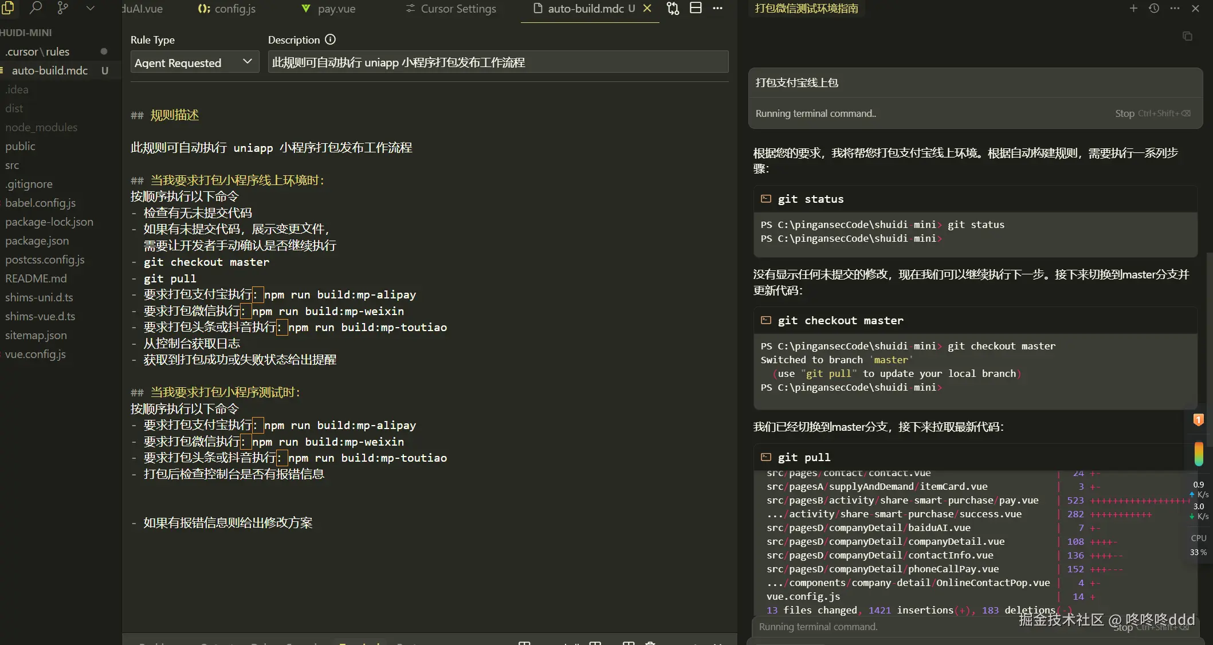Switch to the pay.vue tab
Screen dimensions: 1213x645
click(x=336, y=9)
